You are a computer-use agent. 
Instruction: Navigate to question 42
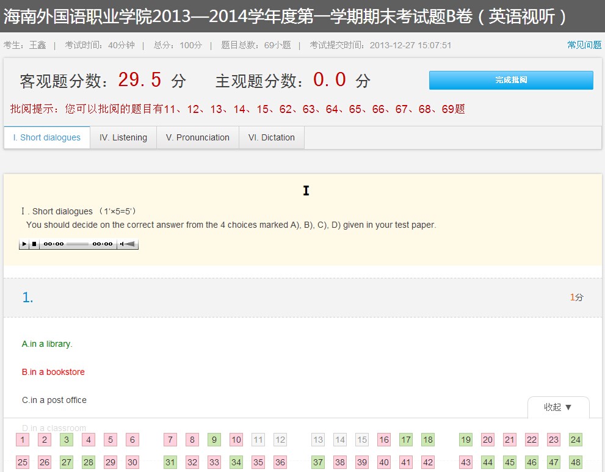pos(428,462)
